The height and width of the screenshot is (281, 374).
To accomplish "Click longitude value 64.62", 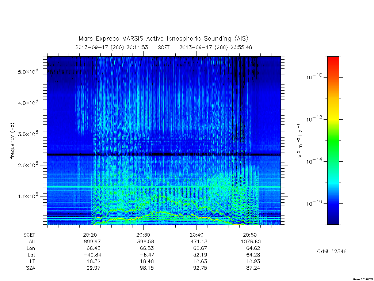I will click(x=253, y=248).
